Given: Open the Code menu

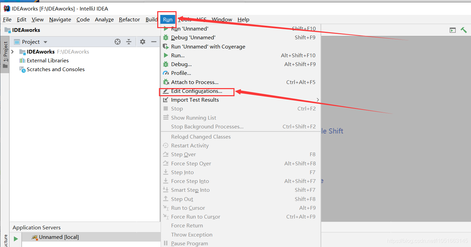Looking at the screenshot, I should [83, 20].
